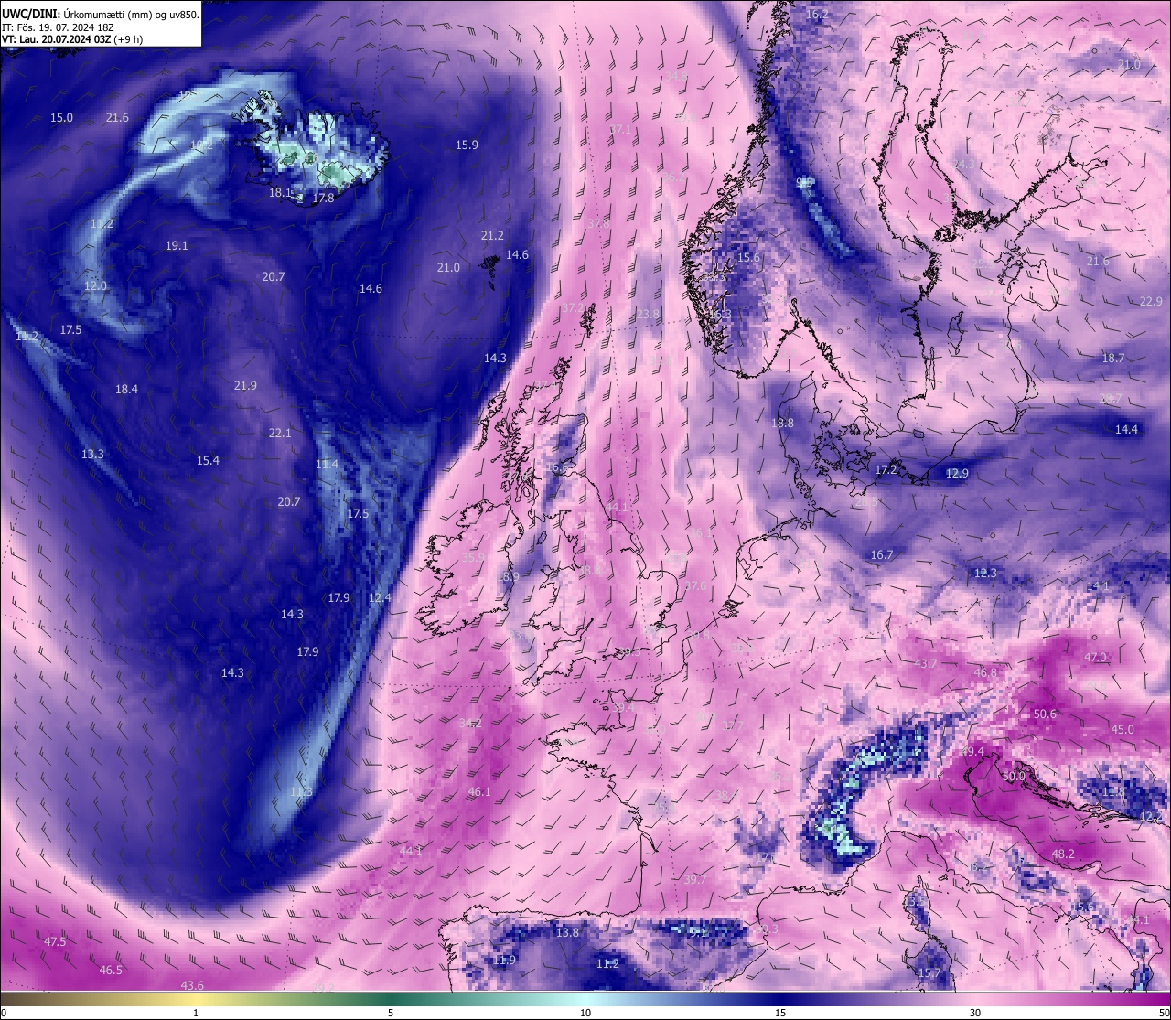Click the 16.7 value over Germany
Image resolution: width=1171 pixels, height=1020 pixels.
coord(881,555)
